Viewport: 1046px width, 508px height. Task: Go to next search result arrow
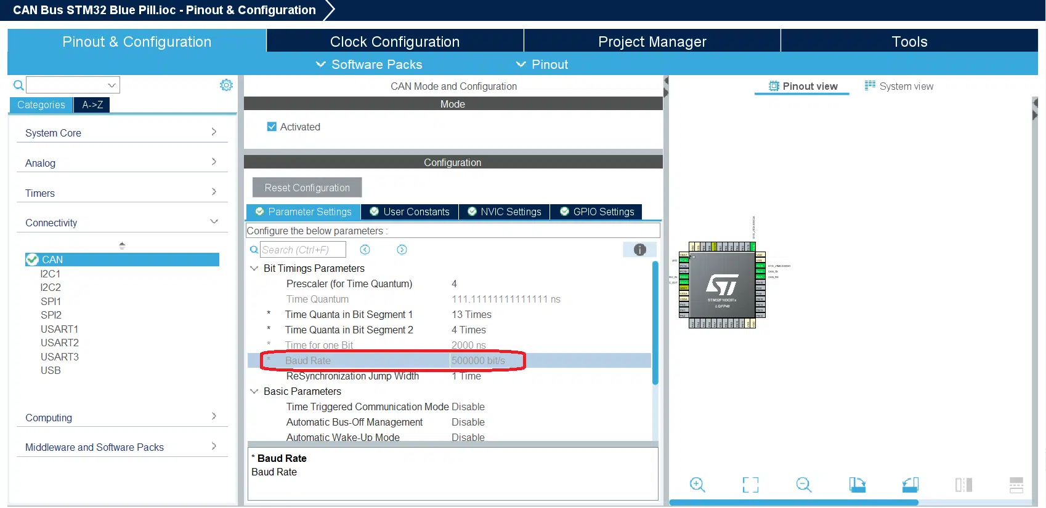402,249
